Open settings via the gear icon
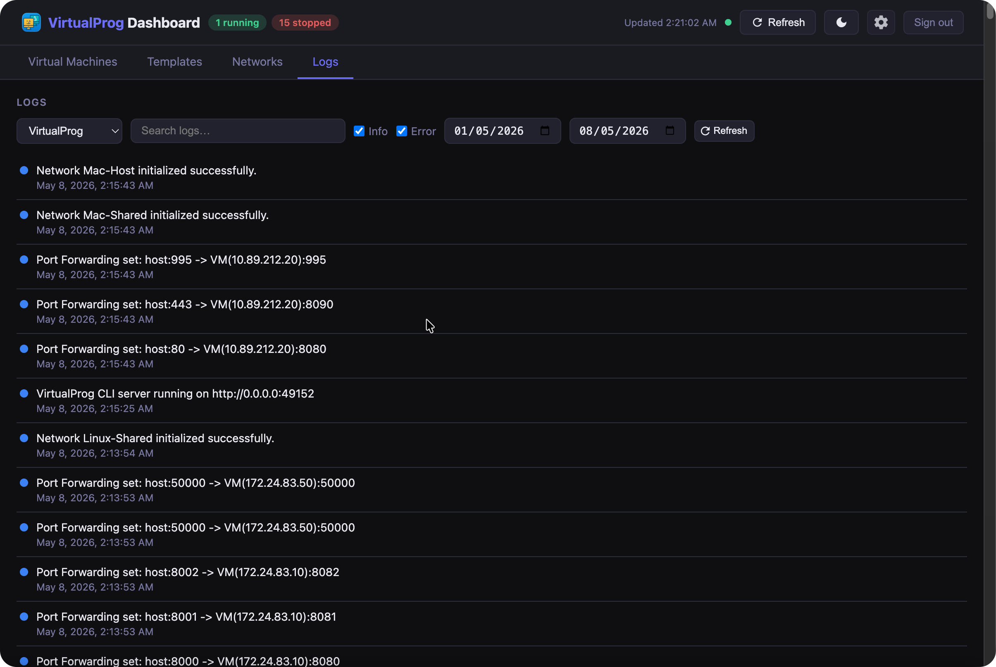The height and width of the screenshot is (667, 996). click(881, 23)
